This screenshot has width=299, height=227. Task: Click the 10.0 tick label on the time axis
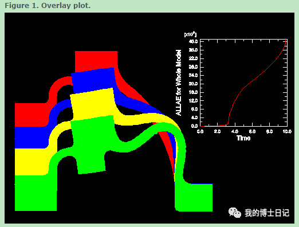click(x=287, y=131)
